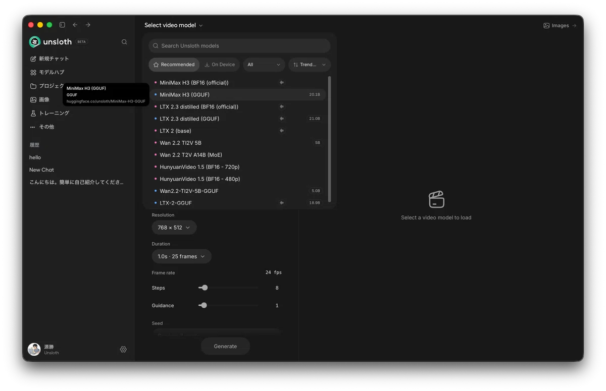The height and width of the screenshot is (391, 606).
Task: Click the プロジェクト folder icon
Action: [33, 86]
